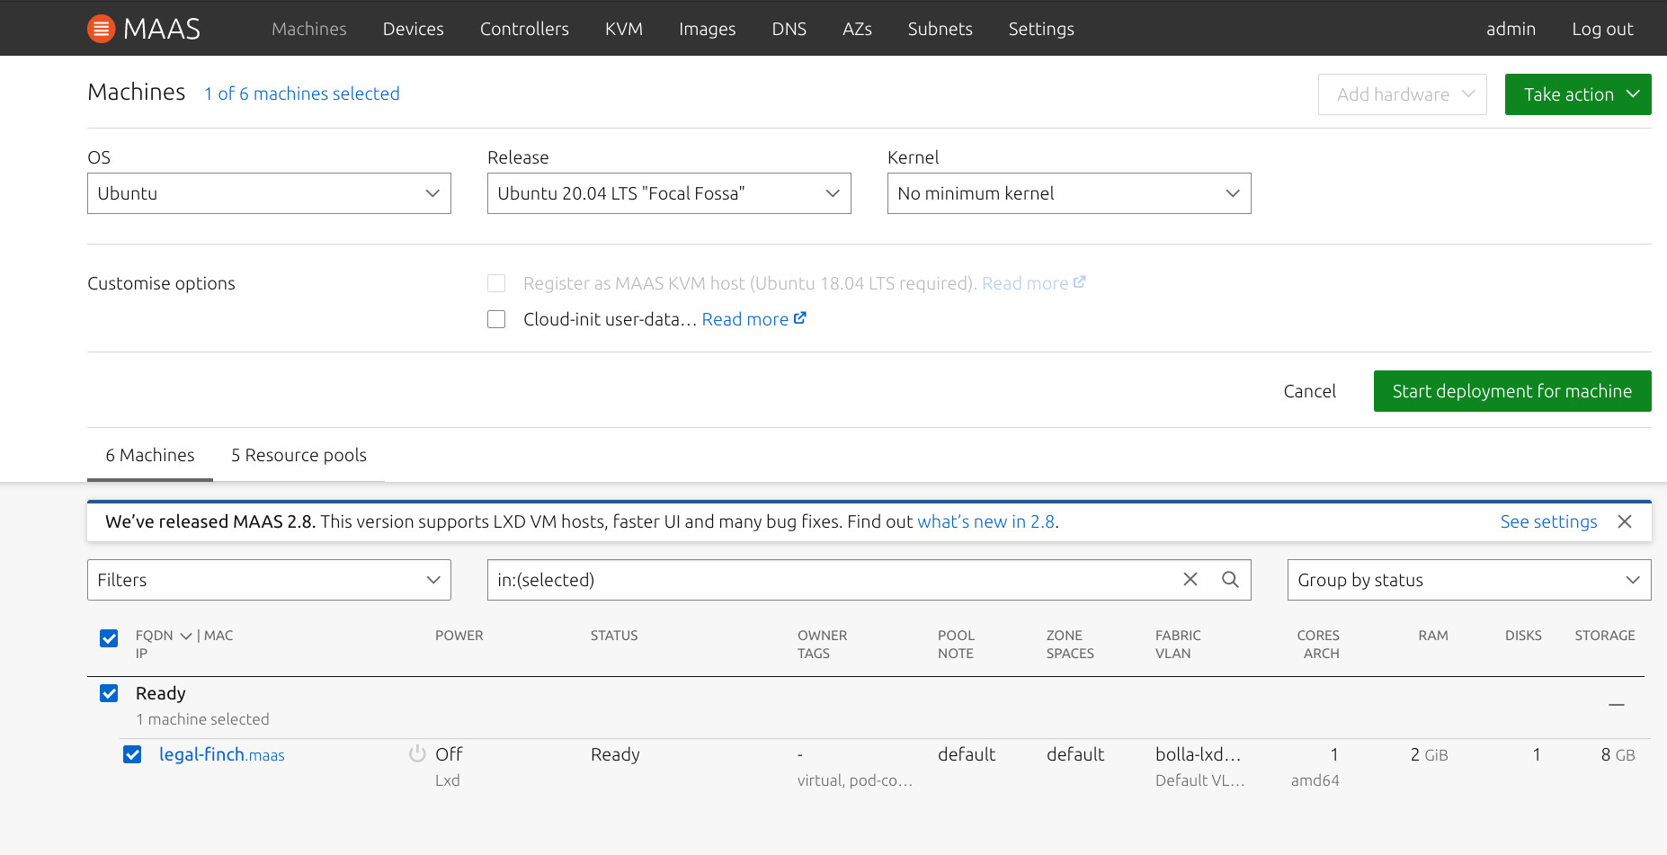Clear the in:(selected) search filter

point(1190,580)
